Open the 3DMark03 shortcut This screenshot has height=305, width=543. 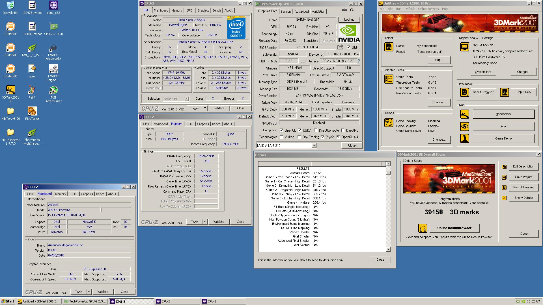10,29
